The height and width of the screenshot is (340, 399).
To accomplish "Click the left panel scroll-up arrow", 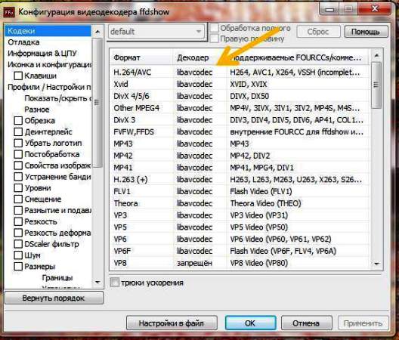I will pos(97,32).
